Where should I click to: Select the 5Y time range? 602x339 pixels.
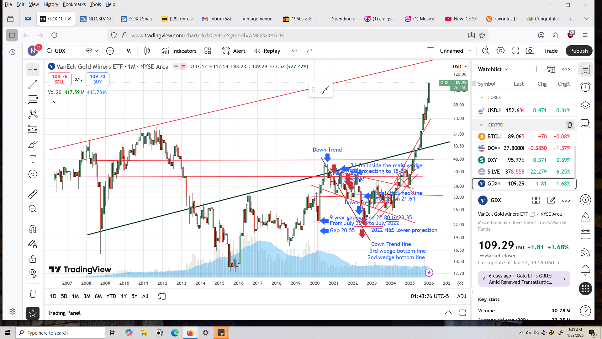point(134,296)
